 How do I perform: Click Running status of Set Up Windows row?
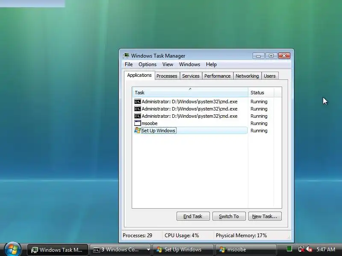pyautogui.click(x=259, y=131)
